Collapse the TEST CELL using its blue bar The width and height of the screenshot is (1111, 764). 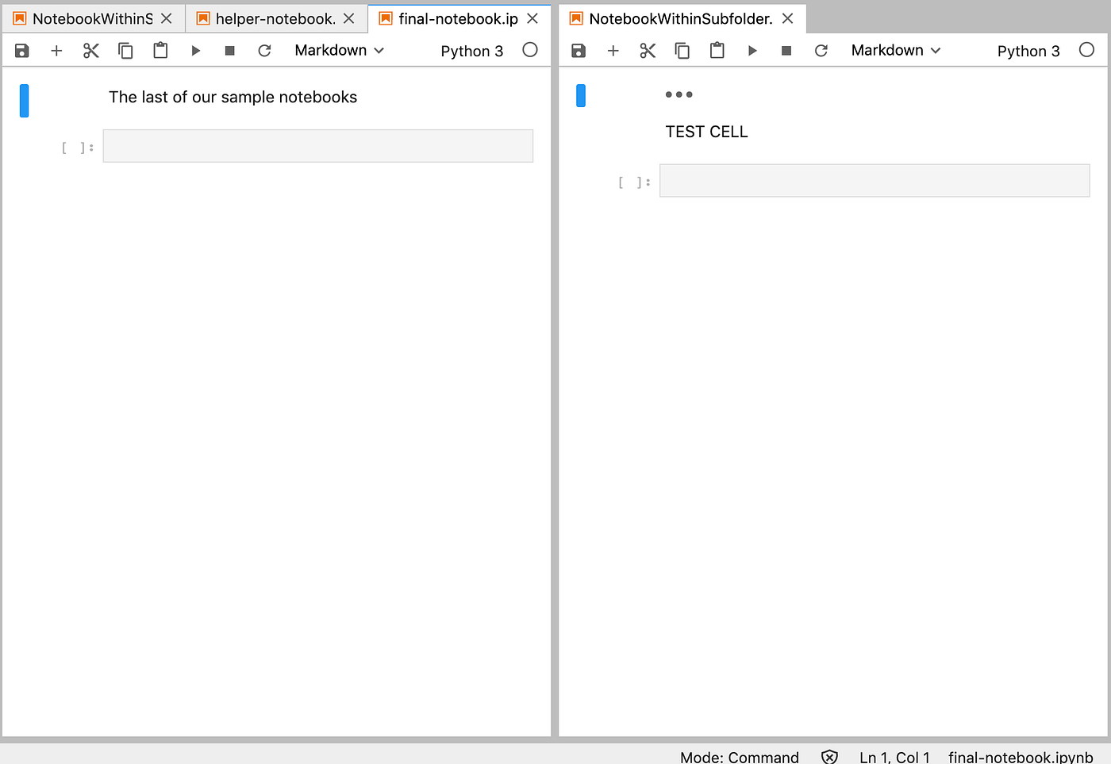(580, 95)
